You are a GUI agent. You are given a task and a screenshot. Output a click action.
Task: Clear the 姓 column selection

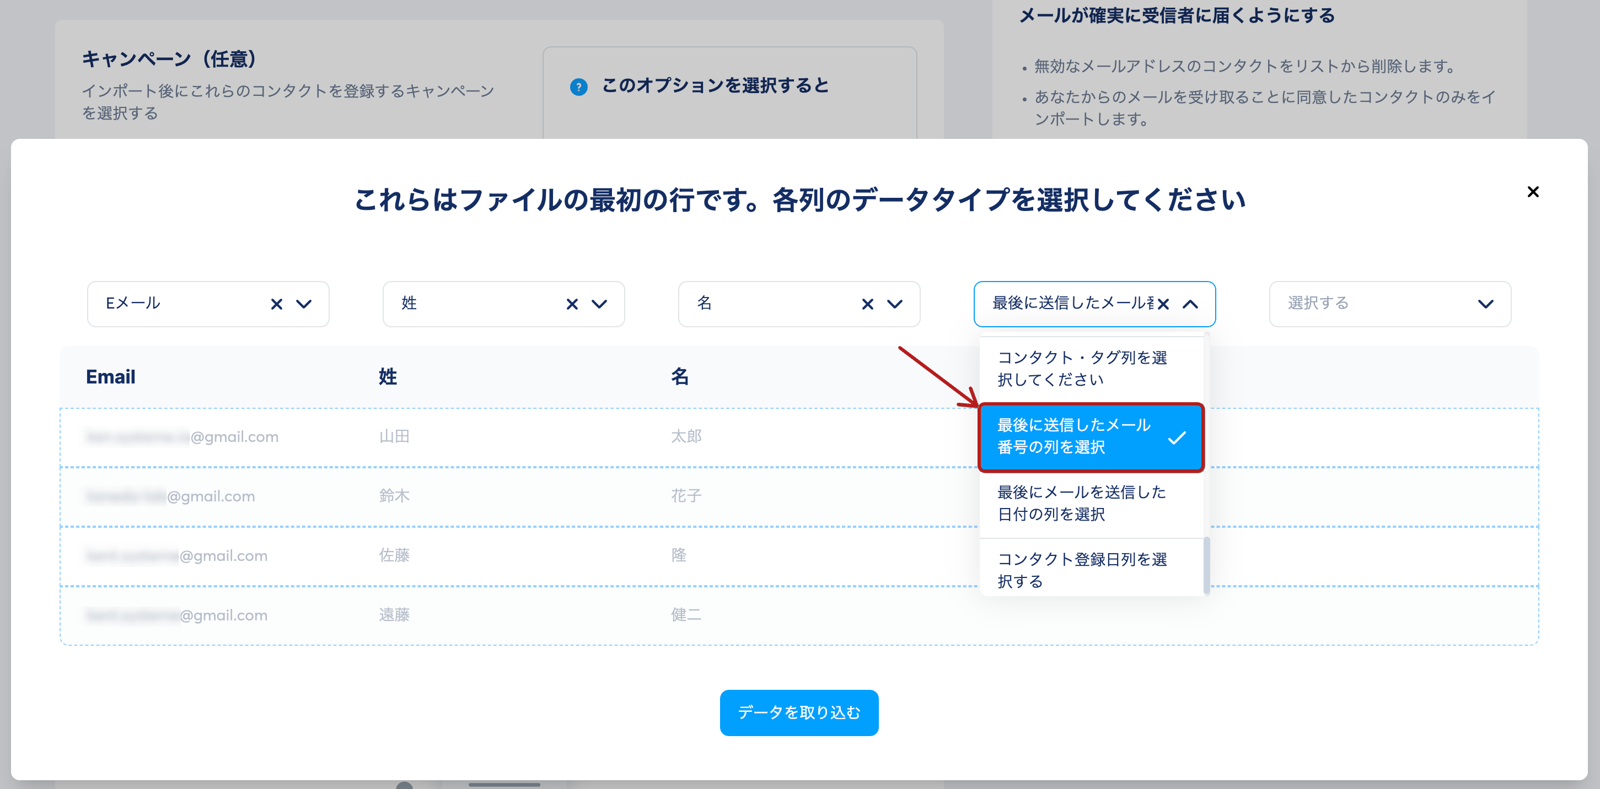tap(572, 304)
